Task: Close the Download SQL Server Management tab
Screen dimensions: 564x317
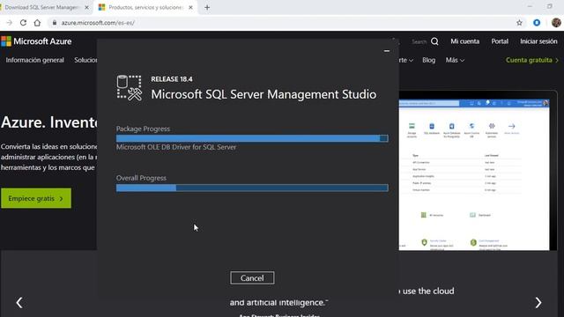Action: coord(86,7)
